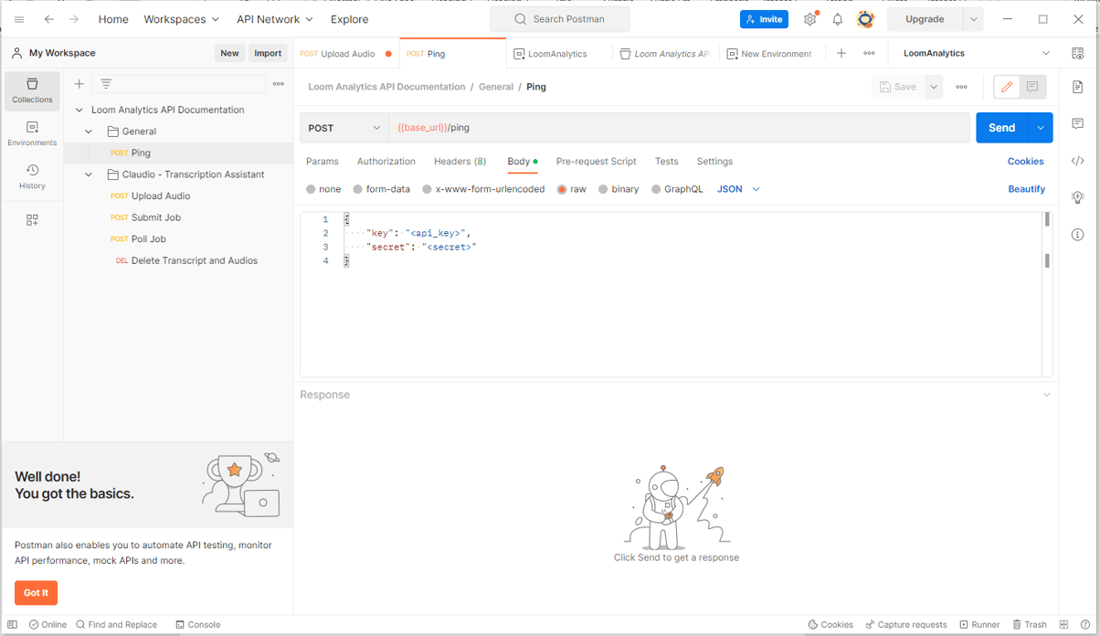
Task: Select the none body type
Action: (323, 189)
